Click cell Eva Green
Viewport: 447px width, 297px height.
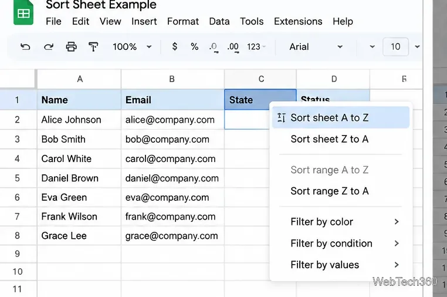coord(79,197)
